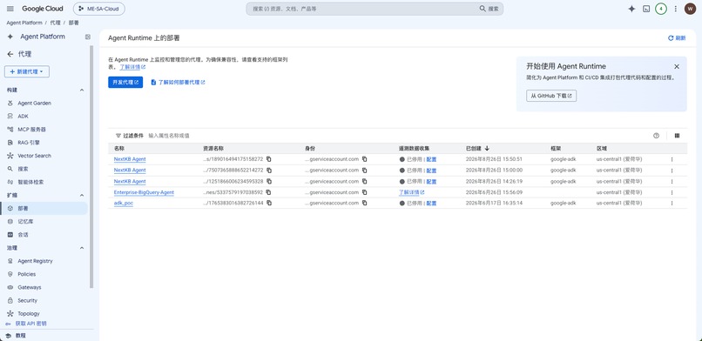Open Agent Garden in sidebar
The width and height of the screenshot is (702, 341).
(35, 103)
